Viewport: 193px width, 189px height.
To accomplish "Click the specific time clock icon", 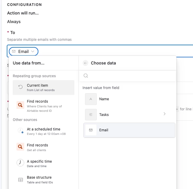I will coord(20,163).
